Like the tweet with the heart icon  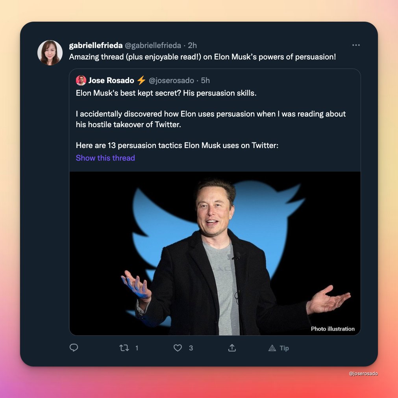coord(178,348)
